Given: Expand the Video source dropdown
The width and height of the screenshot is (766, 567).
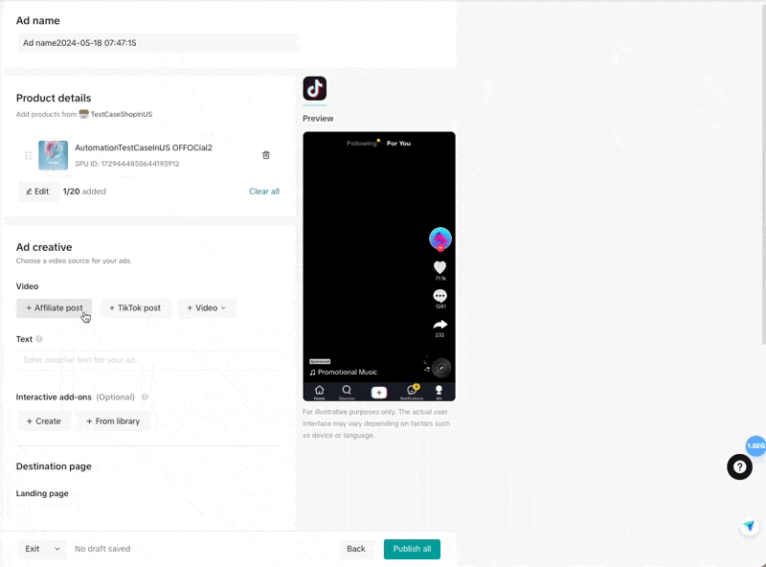Looking at the screenshot, I should click(x=207, y=308).
